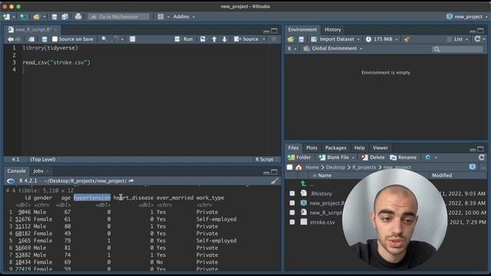Click the new Folder button
Screen dimensions: 491x276
pos(299,157)
